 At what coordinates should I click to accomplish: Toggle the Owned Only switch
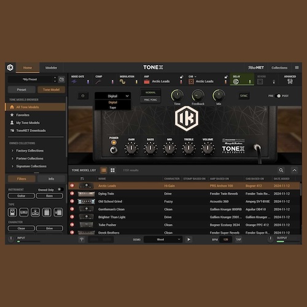click(60, 189)
